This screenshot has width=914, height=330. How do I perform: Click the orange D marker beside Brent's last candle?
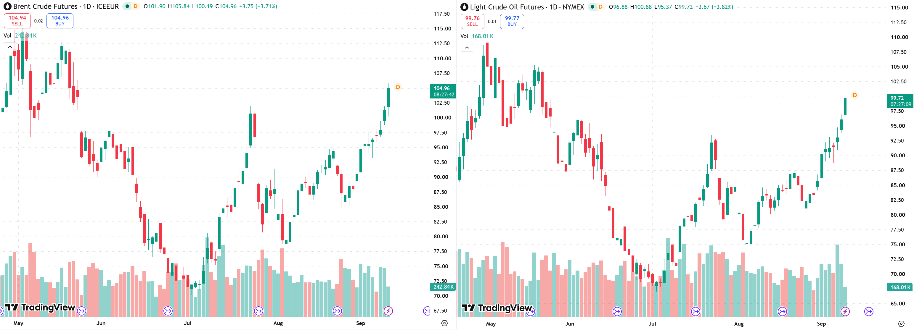click(x=398, y=87)
